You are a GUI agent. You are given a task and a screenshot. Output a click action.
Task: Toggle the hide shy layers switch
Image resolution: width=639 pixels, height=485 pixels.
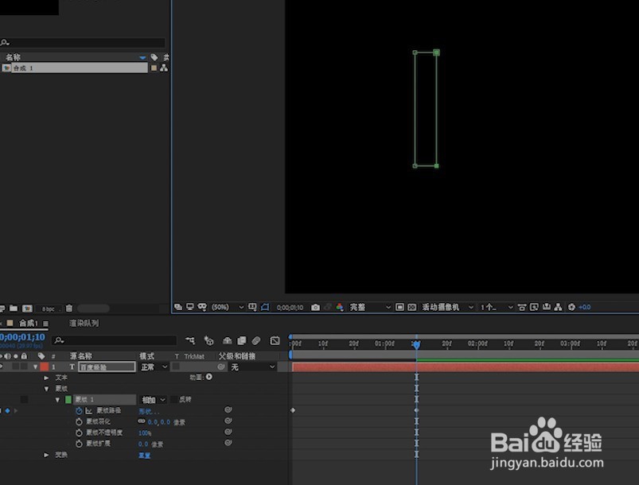tap(227, 340)
